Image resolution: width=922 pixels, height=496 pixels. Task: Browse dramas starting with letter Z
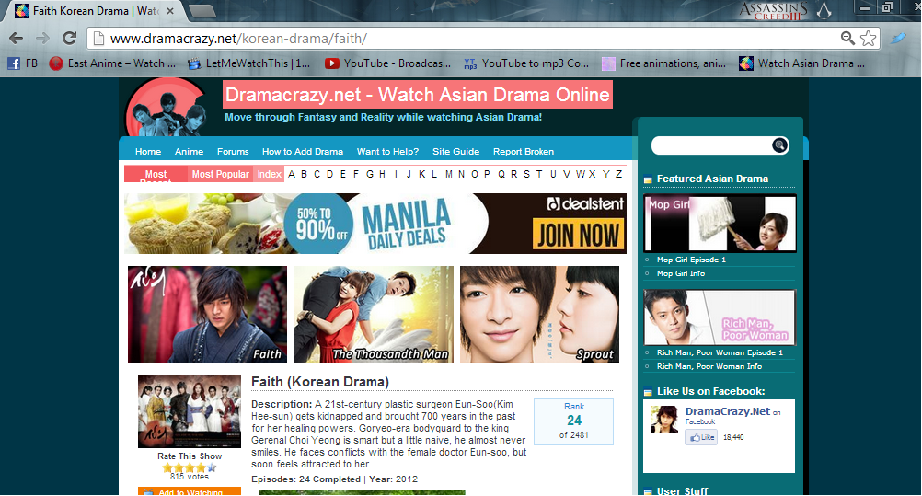pyautogui.click(x=618, y=174)
